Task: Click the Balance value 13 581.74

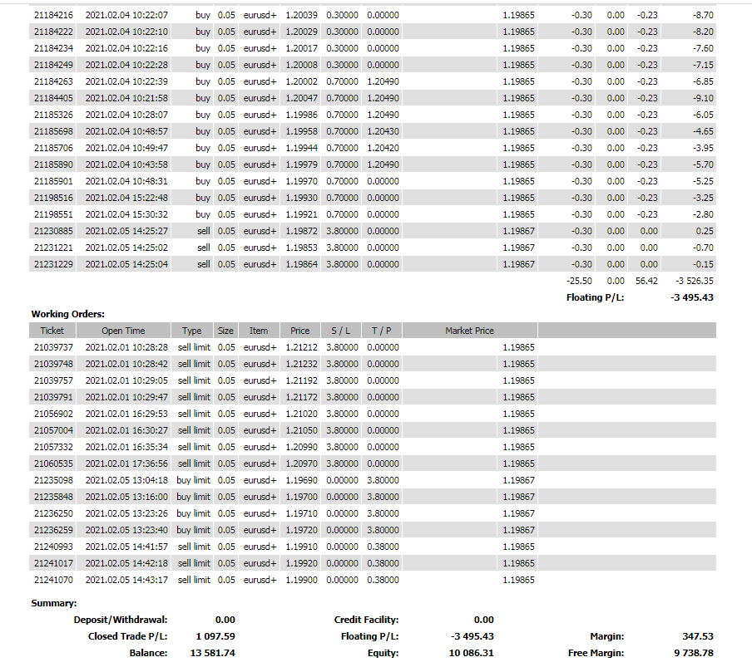Action: pos(215,653)
